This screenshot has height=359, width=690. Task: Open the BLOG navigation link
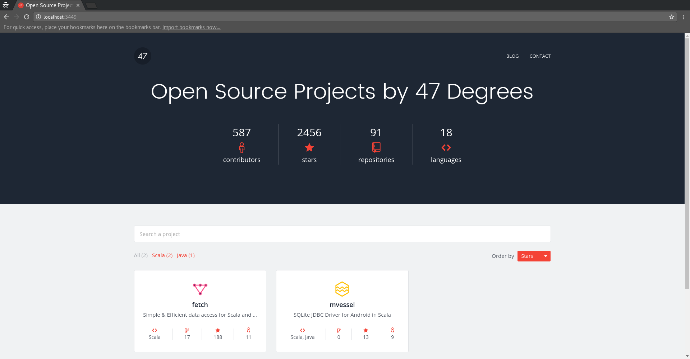click(512, 56)
